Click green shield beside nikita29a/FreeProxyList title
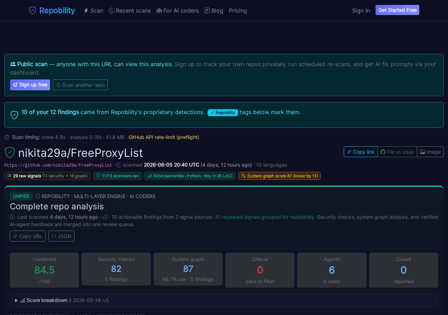 click(x=10, y=153)
